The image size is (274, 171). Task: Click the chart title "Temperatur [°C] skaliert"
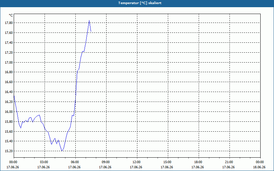click(140, 3)
